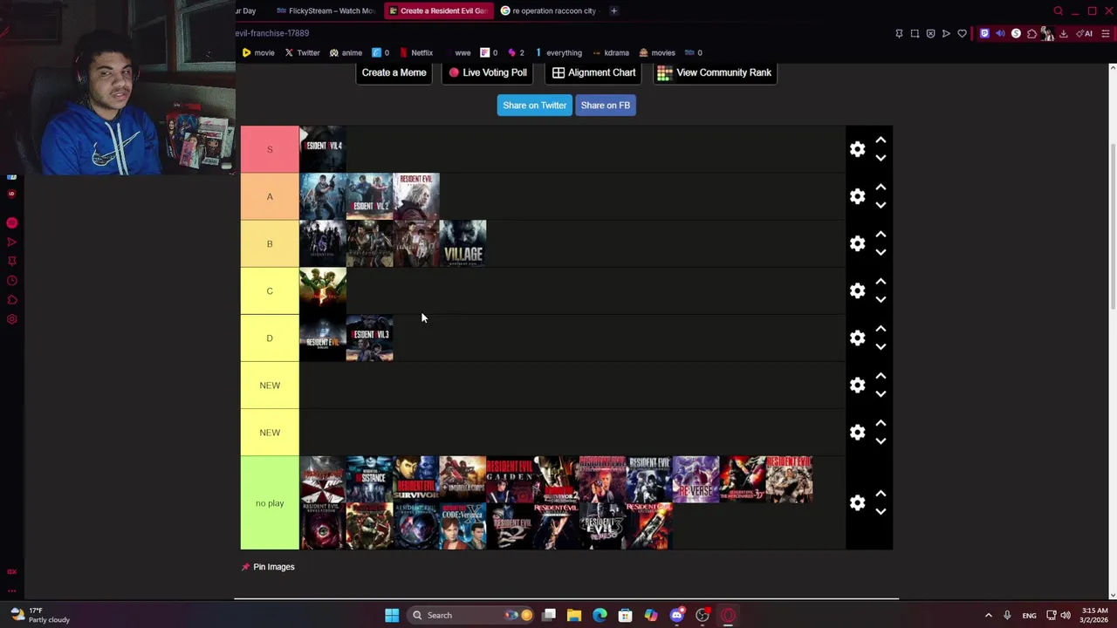Open the Alignment Chart
The height and width of the screenshot is (628, 1117).
[593, 72]
